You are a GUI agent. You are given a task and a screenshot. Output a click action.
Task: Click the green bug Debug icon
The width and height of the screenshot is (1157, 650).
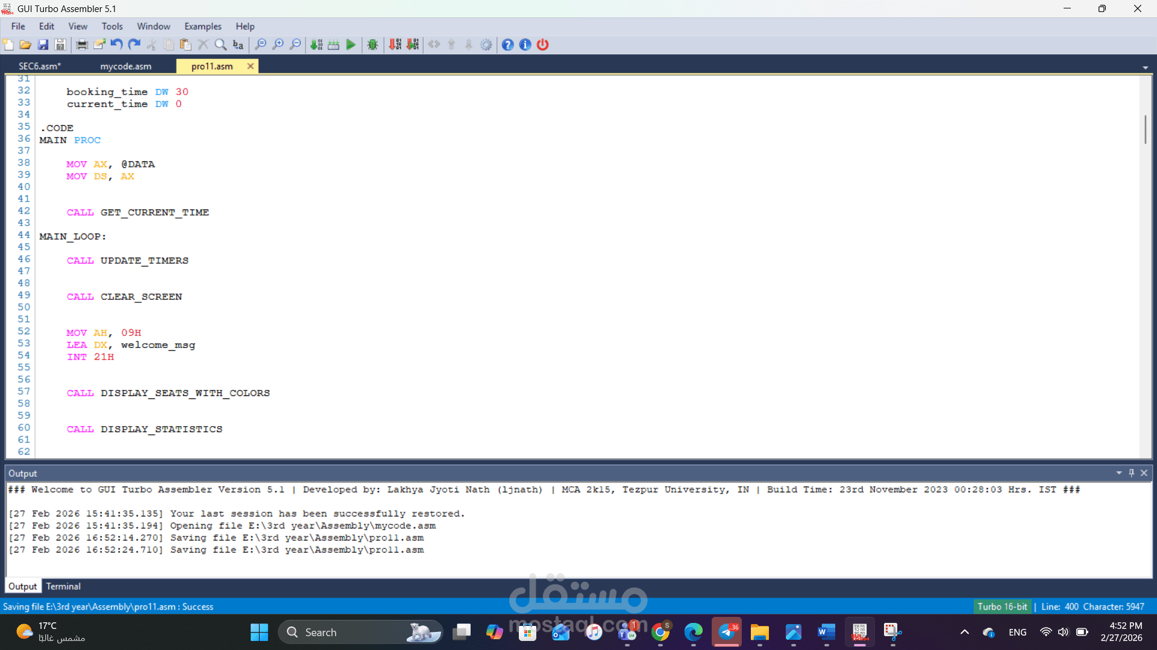(x=372, y=45)
